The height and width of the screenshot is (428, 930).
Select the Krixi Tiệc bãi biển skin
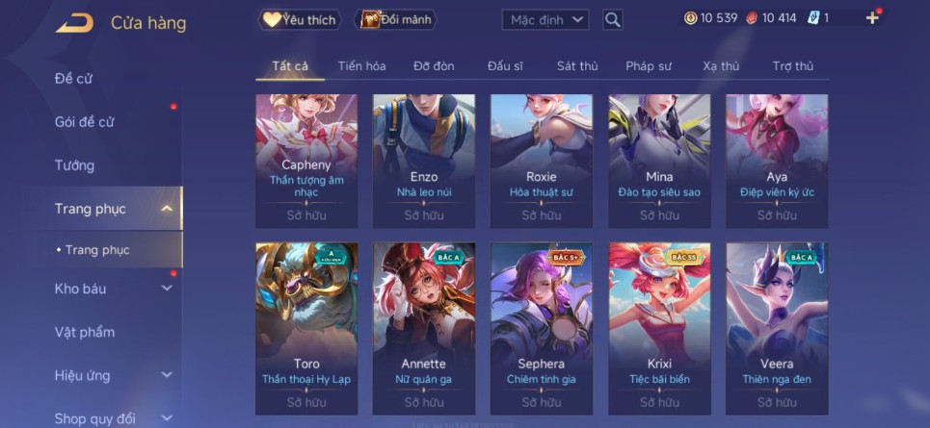coord(659,329)
